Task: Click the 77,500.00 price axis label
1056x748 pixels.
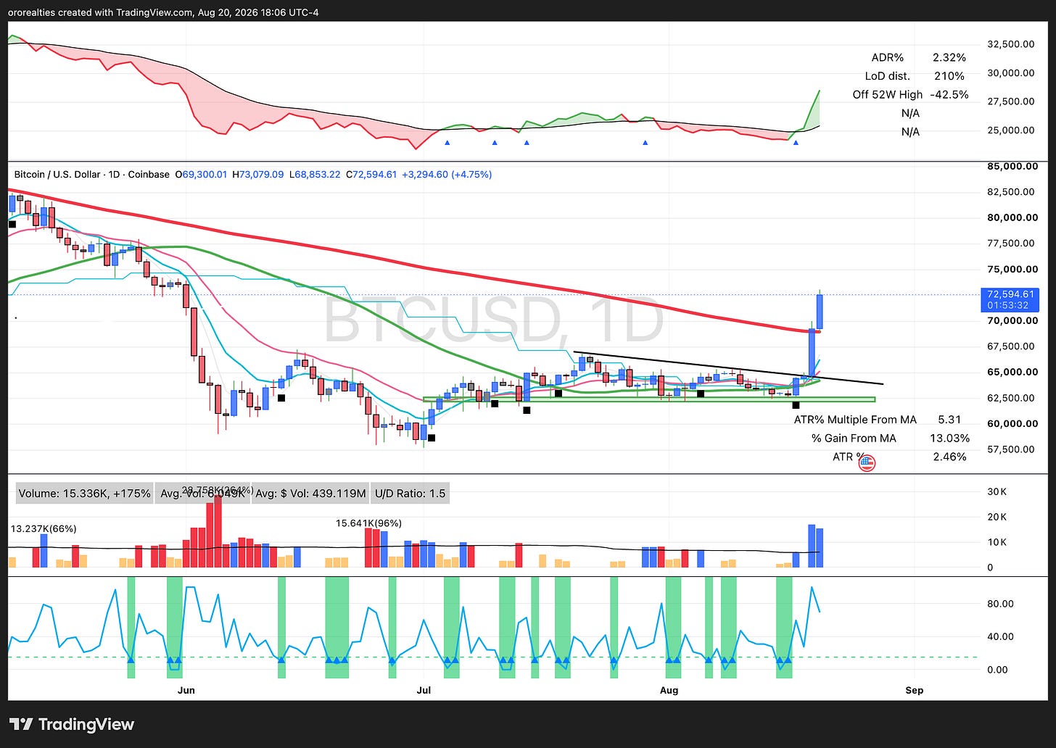Action: [x=1010, y=244]
